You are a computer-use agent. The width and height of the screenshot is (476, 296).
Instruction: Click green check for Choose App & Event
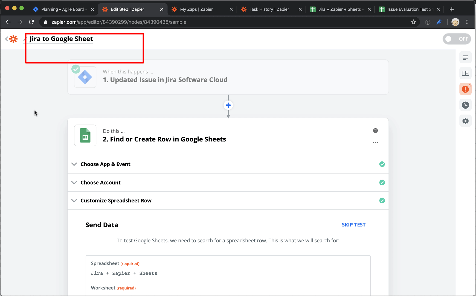click(382, 164)
